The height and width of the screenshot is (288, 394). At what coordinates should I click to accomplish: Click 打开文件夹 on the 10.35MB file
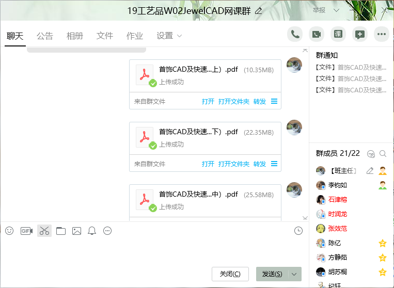click(x=234, y=102)
